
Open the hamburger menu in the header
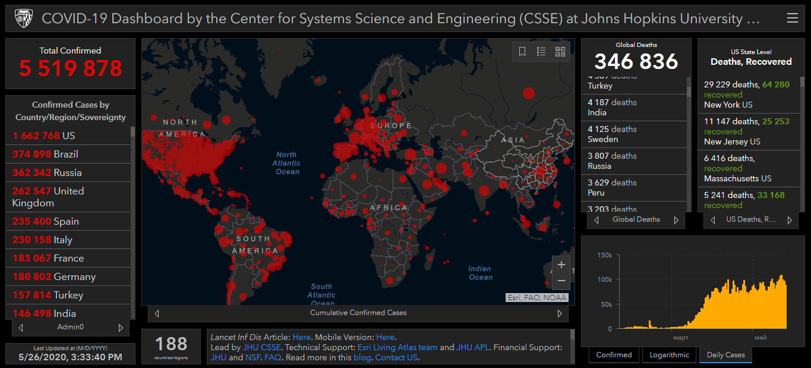click(x=792, y=18)
